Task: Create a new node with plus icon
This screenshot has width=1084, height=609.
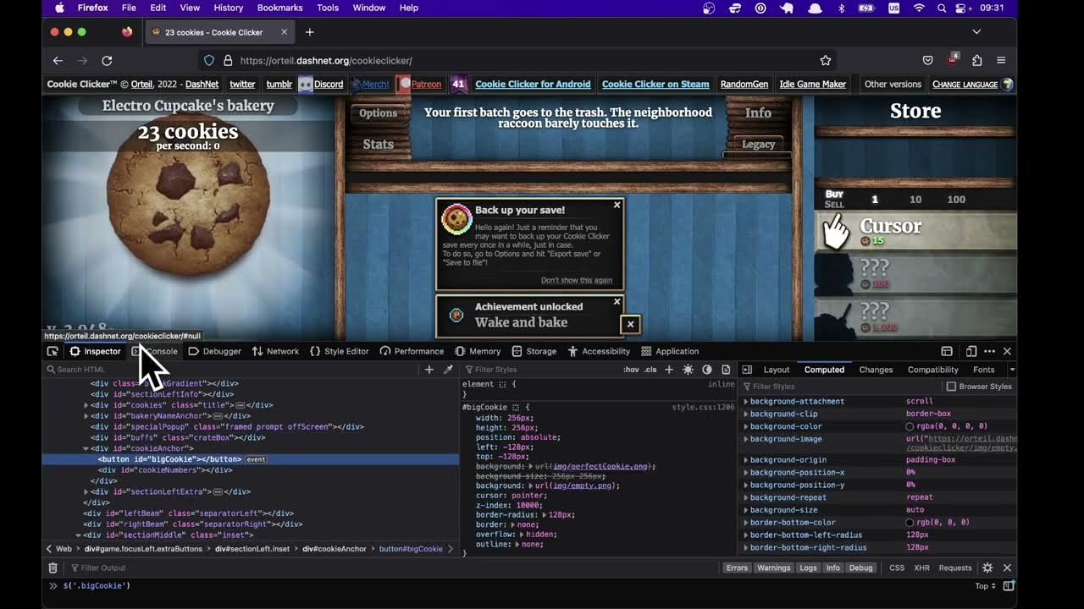Action: click(429, 370)
